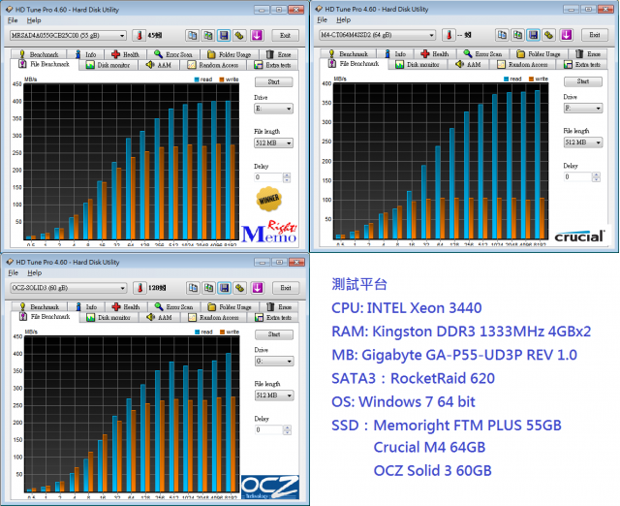The height and width of the screenshot is (506, 620).
Task: Click temperature icon in the OCZ-SOLID3 window
Action: tap(139, 288)
